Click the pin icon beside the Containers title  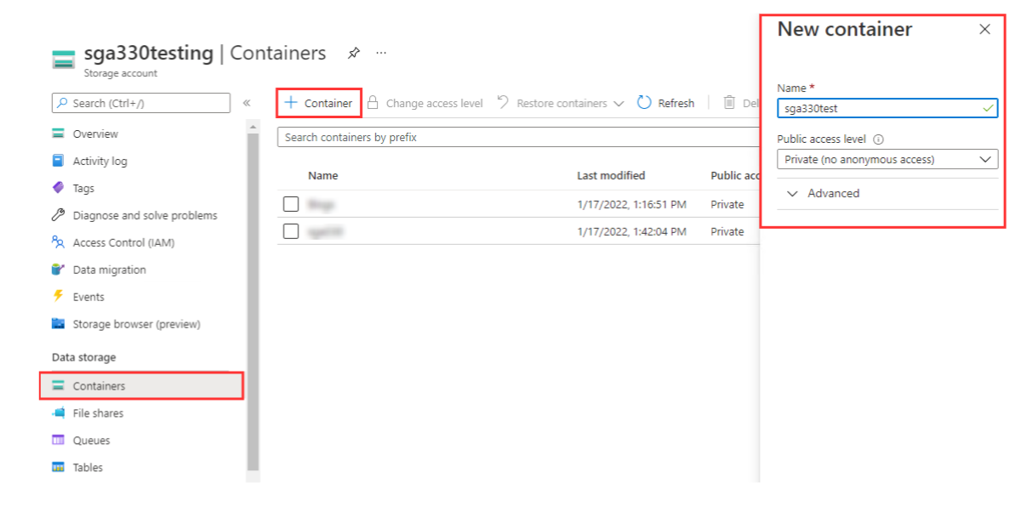click(x=354, y=54)
